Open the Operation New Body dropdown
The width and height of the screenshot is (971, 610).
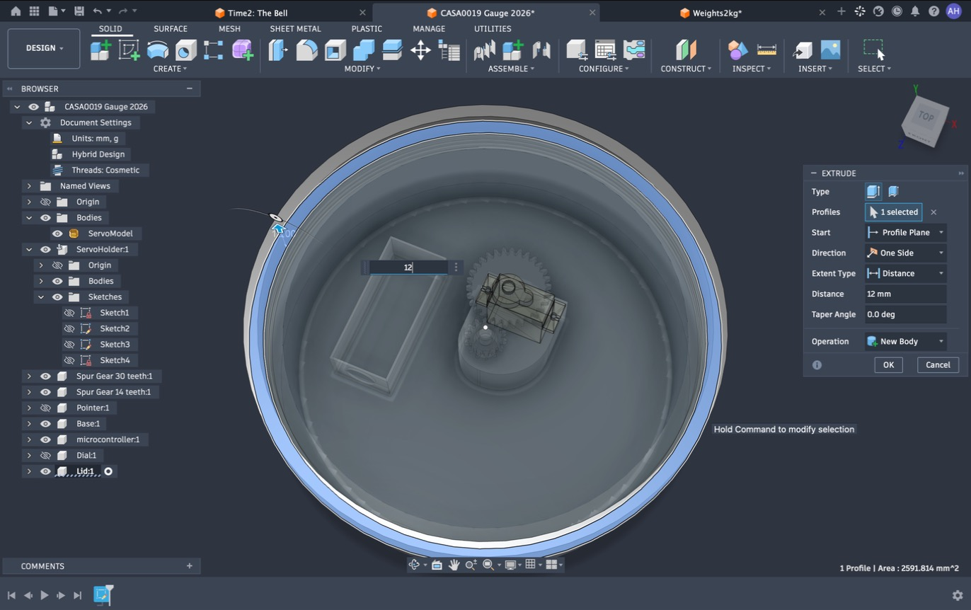tap(906, 341)
